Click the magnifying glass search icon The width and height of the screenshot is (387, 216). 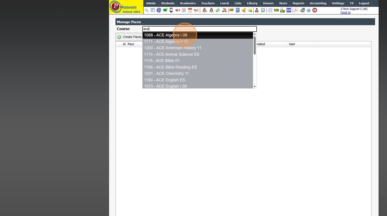point(147,10)
